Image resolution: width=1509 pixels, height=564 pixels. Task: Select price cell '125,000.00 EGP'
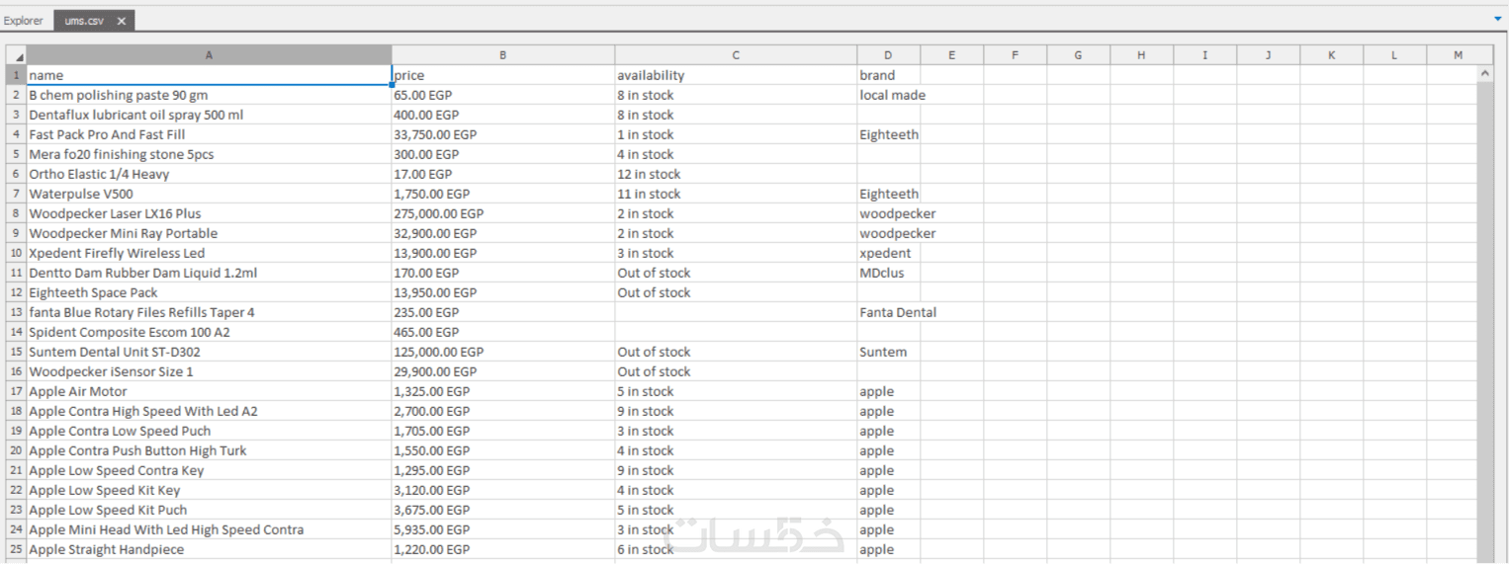(x=503, y=352)
